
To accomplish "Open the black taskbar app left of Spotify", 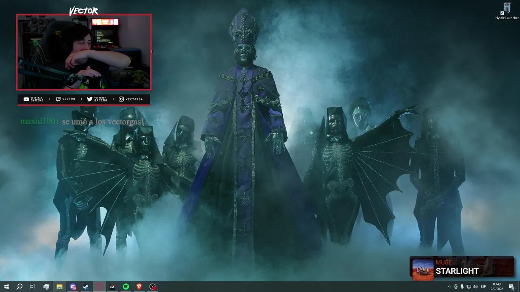I will click(x=113, y=287).
